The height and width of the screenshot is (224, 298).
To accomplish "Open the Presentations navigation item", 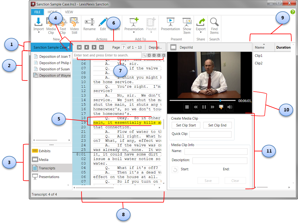I will (x=51, y=177).
